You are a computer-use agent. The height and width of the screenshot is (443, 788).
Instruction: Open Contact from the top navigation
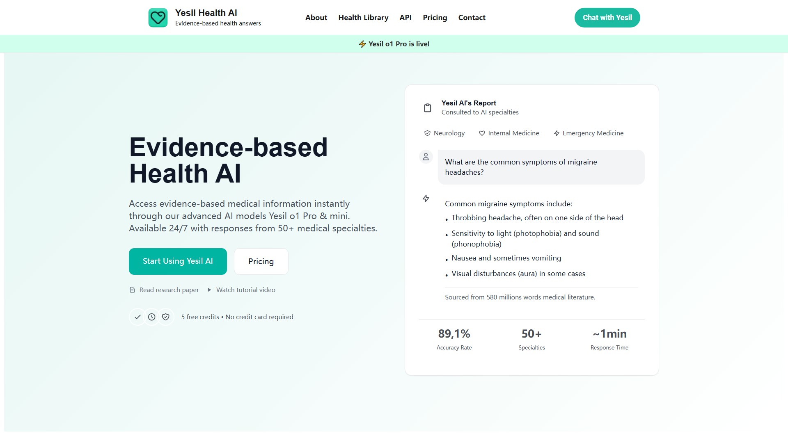pos(472,18)
